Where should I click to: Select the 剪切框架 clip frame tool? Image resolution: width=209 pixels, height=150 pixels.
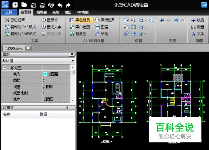pyautogui.click(x=15, y=20)
